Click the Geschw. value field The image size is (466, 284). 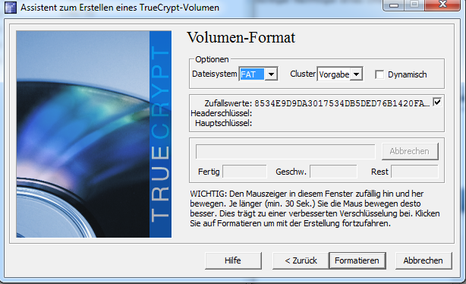[333, 172]
